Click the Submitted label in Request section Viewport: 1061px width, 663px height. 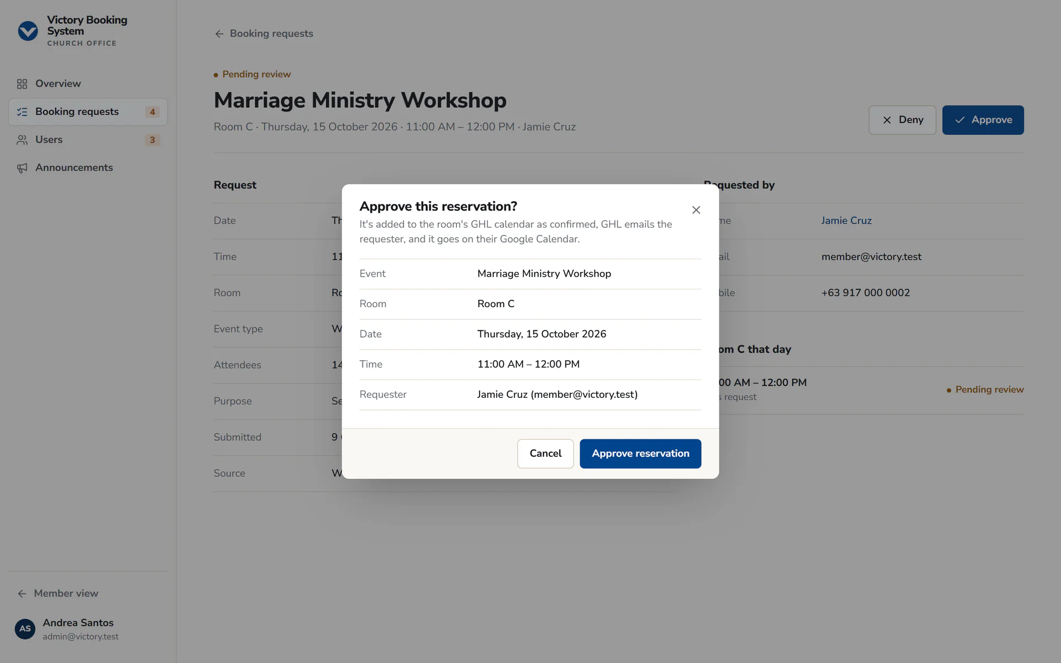coord(237,438)
